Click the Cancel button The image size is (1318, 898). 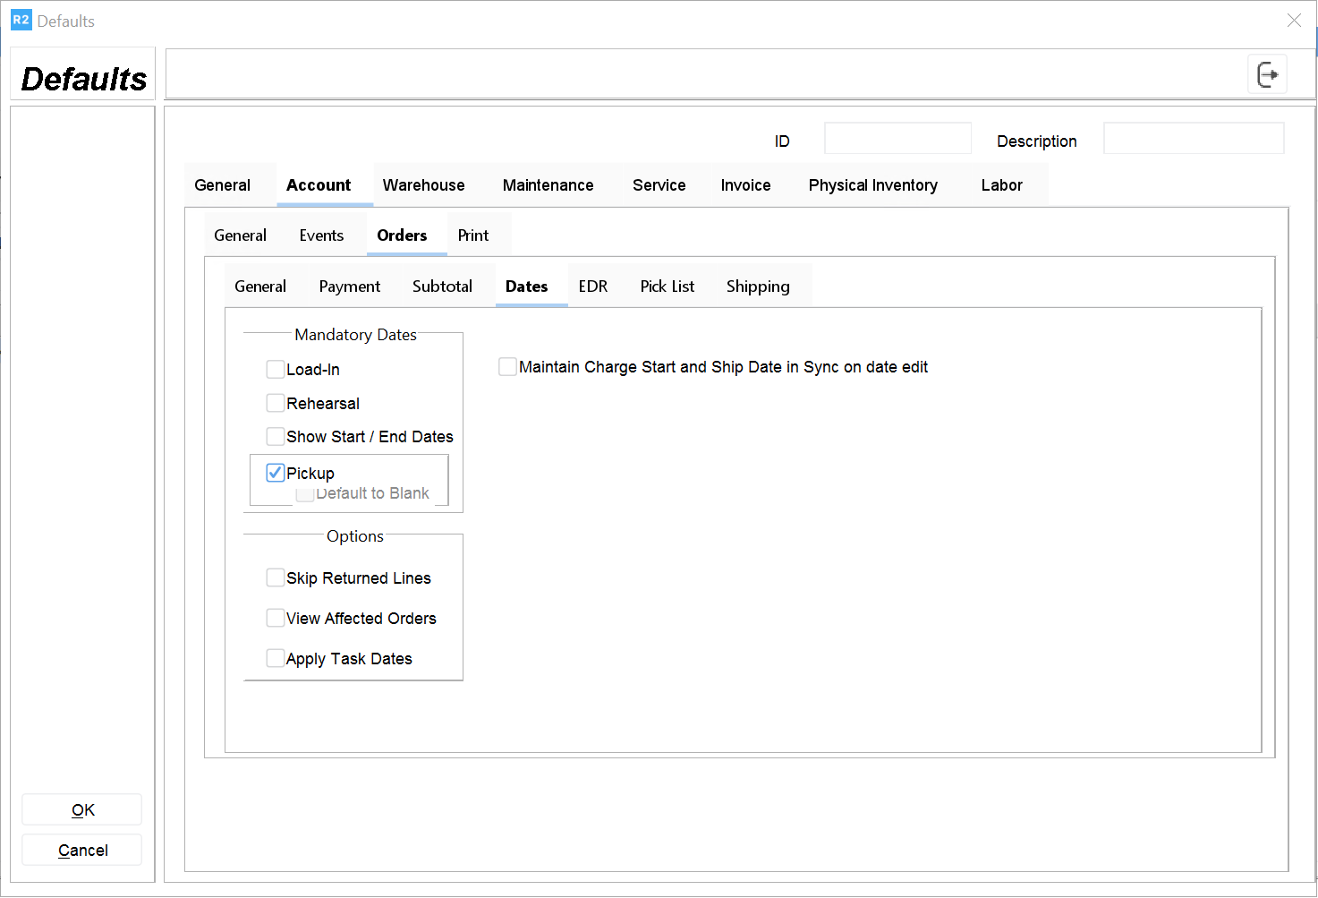pyautogui.click(x=82, y=851)
